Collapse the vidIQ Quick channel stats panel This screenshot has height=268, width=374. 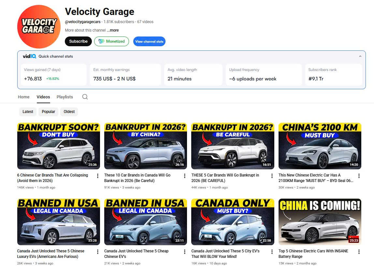click(360, 56)
